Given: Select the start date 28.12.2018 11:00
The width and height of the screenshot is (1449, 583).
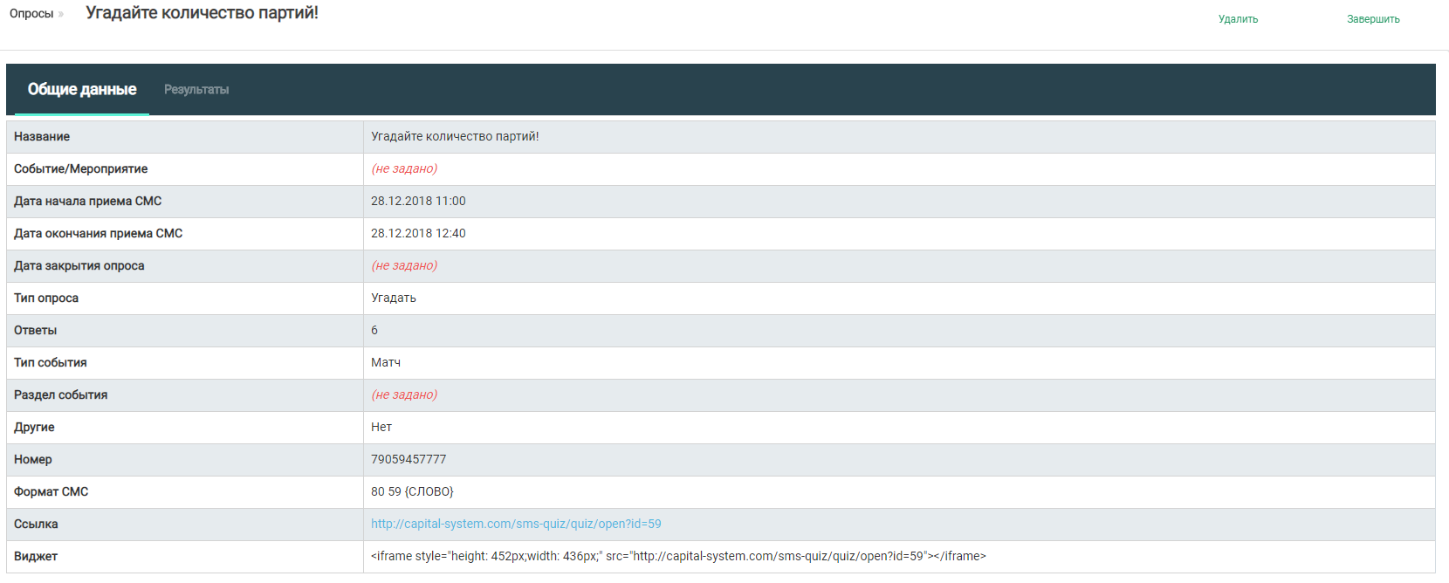Looking at the screenshot, I should point(418,201).
